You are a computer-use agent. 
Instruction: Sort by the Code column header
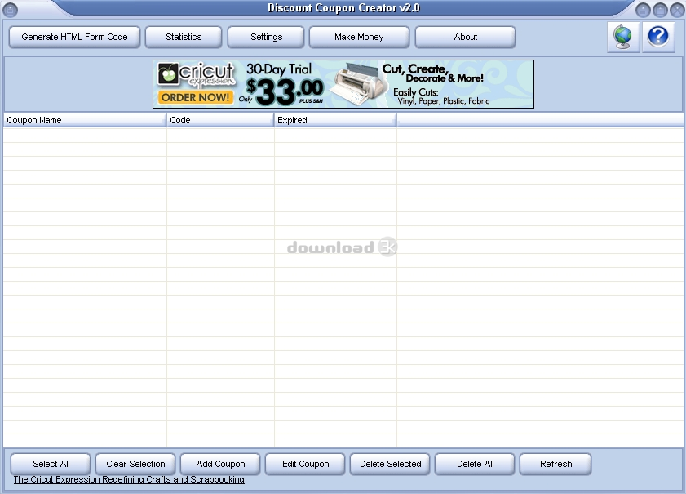(x=219, y=120)
